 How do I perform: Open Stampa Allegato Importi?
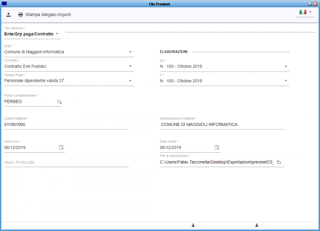coord(48,15)
